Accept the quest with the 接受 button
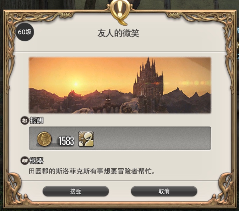The image size is (239, 211). click(x=76, y=191)
